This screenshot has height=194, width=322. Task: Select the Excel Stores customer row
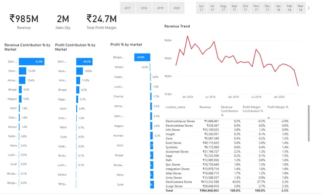pyautogui.click(x=227, y=143)
